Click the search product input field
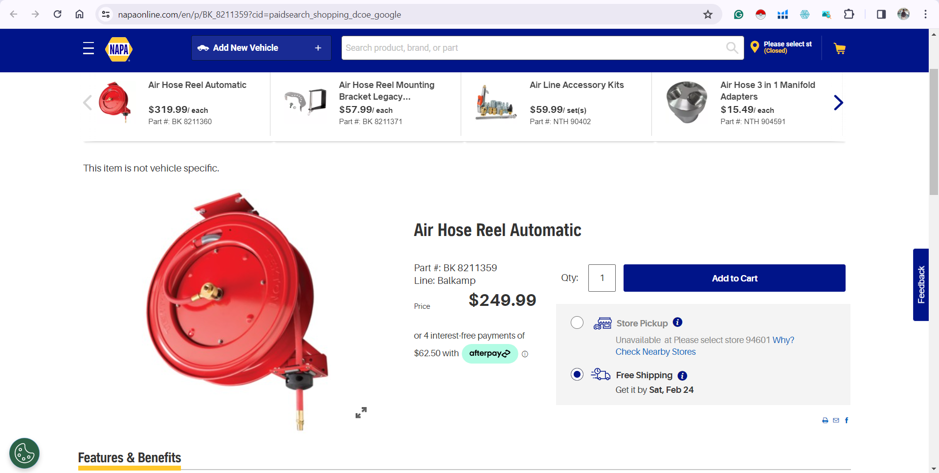Screen dimensions: 939x473 [x=533, y=48]
